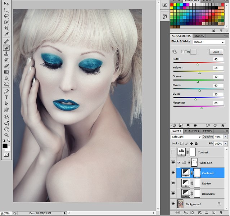Hide the Background layer with eye icon
The height and width of the screenshot is (216, 230).
(x=173, y=204)
